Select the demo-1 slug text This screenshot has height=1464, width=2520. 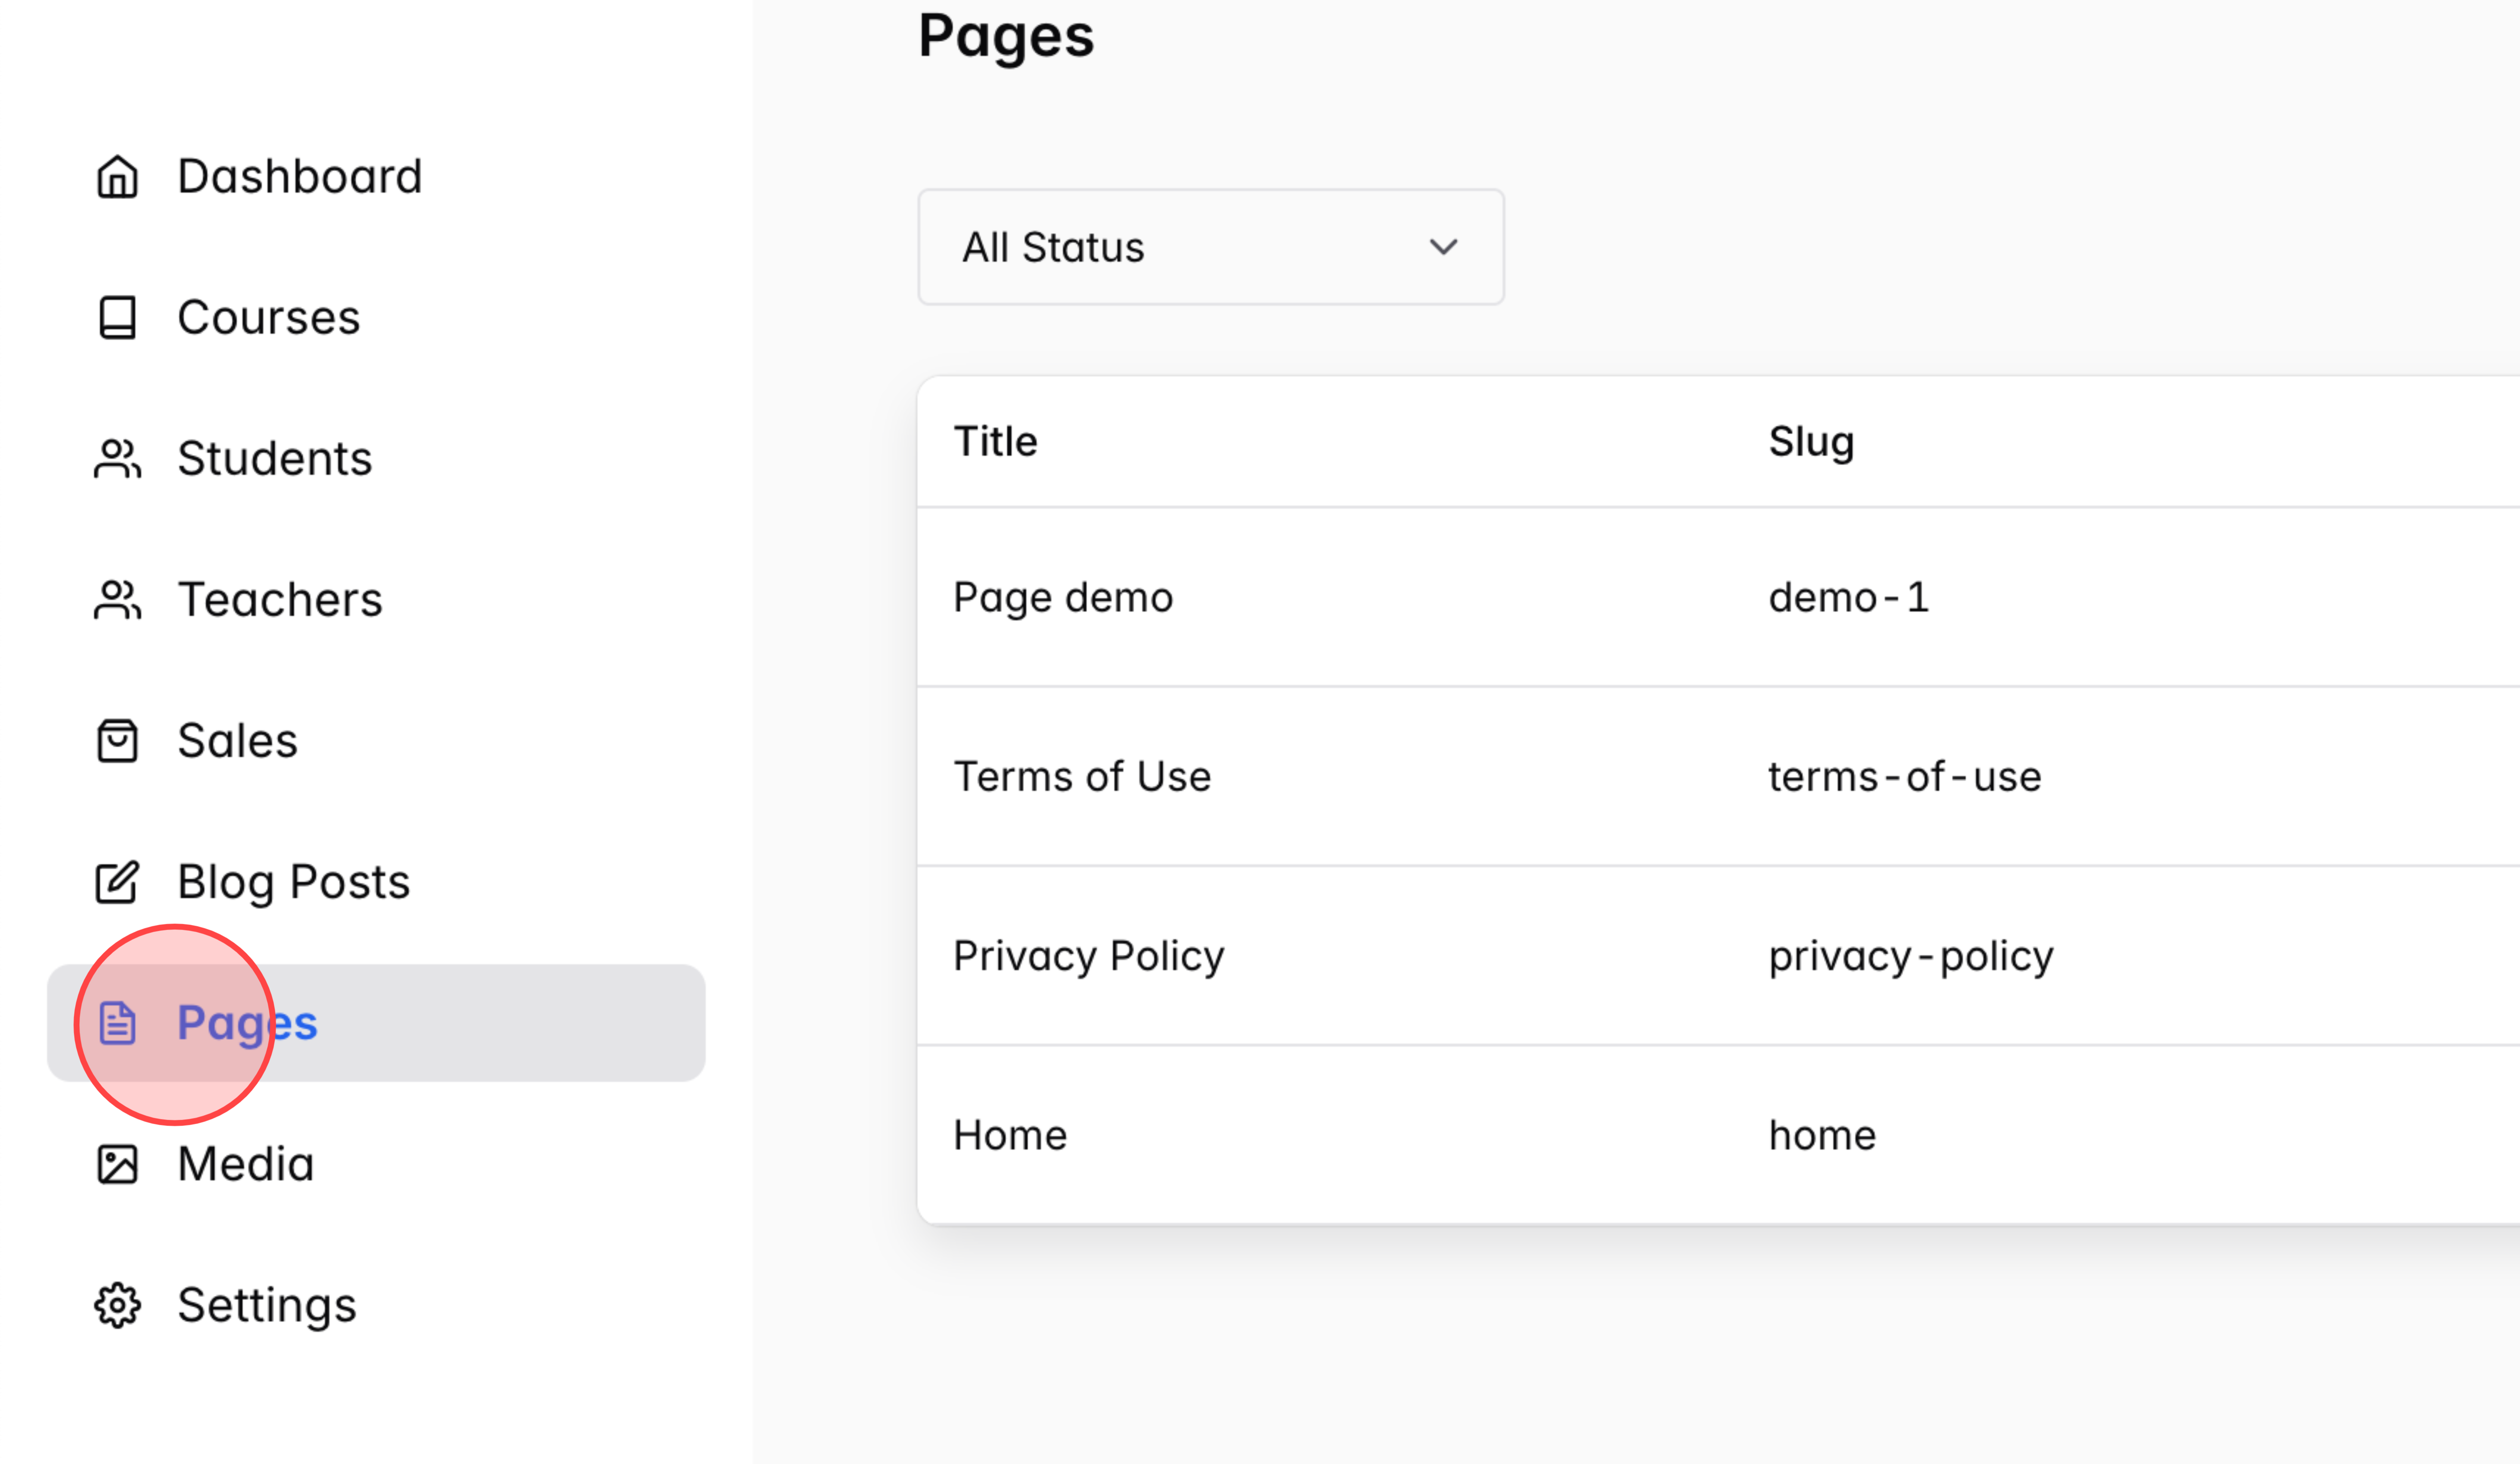click(1849, 597)
